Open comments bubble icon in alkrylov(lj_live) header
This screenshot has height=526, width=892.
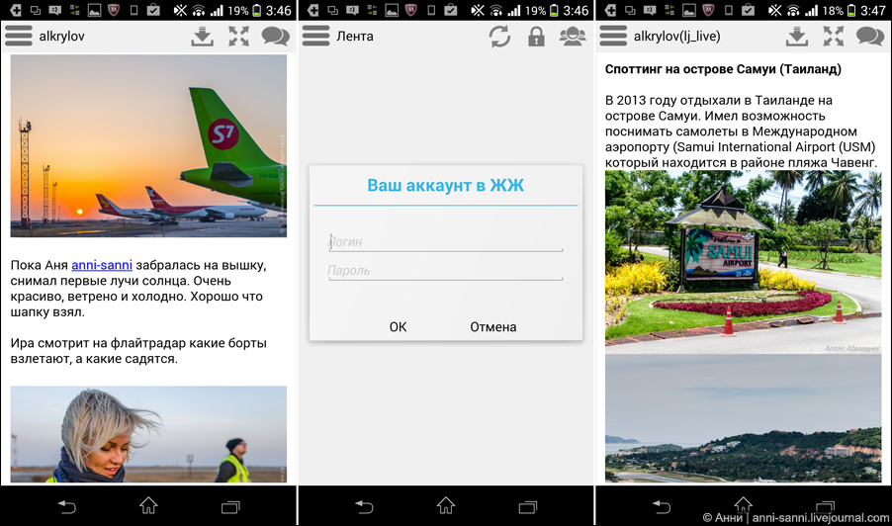point(869,37)
